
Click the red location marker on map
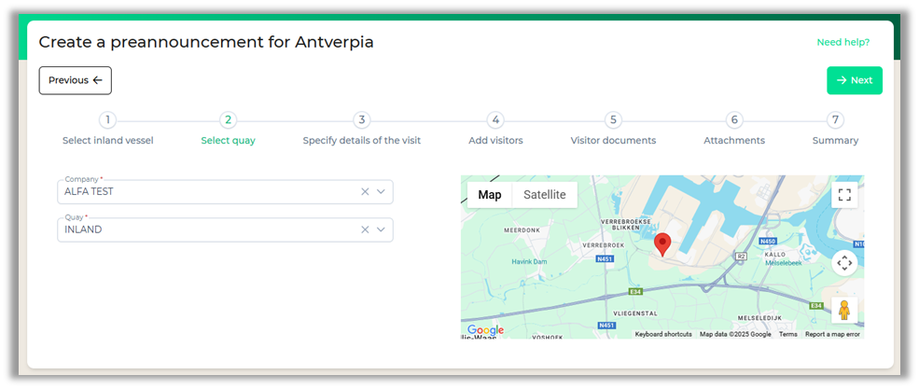point(662,244)
